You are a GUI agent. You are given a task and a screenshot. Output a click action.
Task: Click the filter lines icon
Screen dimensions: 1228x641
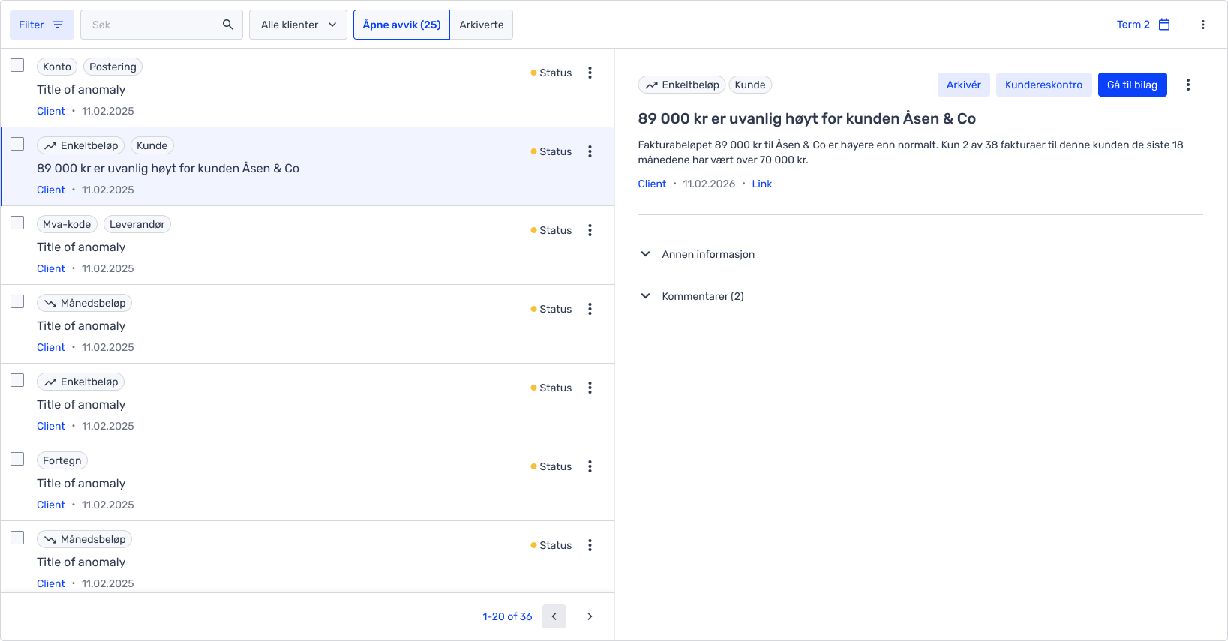click(x=58, y=25)
